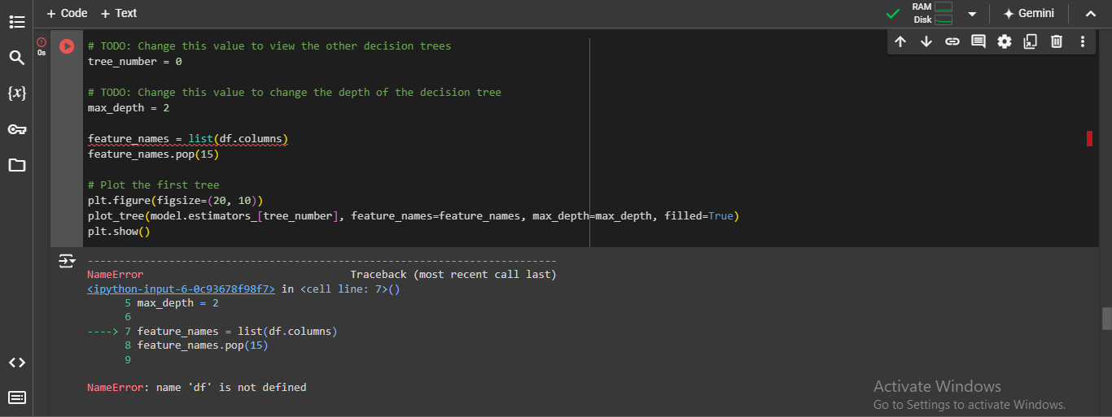Click the 'NameError: name 'df' is not defined' message
The image size is (1112, 417).
[197, 388]
